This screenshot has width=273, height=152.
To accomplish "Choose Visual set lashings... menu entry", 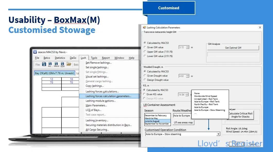I will point(109,77).
